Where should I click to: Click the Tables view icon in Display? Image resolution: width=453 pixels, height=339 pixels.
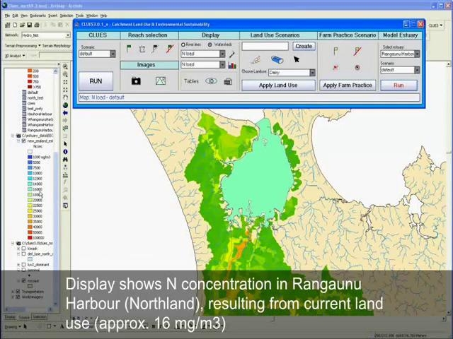coord(211,81)
